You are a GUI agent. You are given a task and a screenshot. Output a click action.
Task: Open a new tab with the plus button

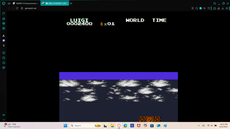point(71,3)
